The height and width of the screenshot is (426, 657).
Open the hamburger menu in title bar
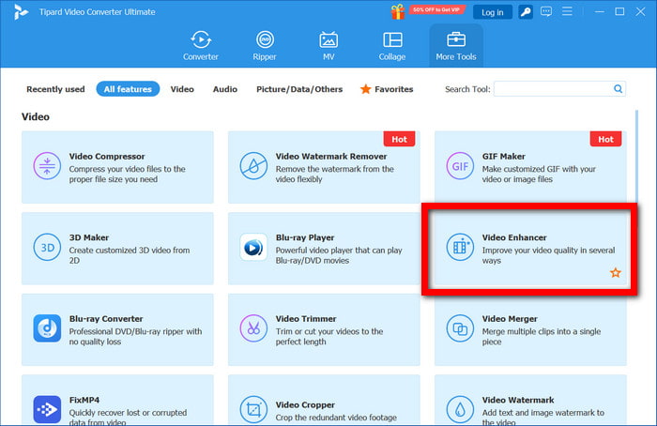coord(567,11)
